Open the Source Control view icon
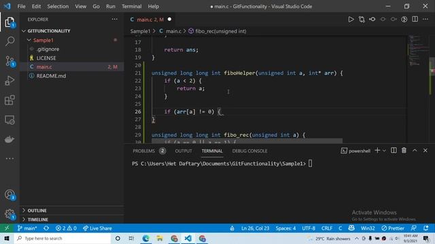 (x=10, y=61)
